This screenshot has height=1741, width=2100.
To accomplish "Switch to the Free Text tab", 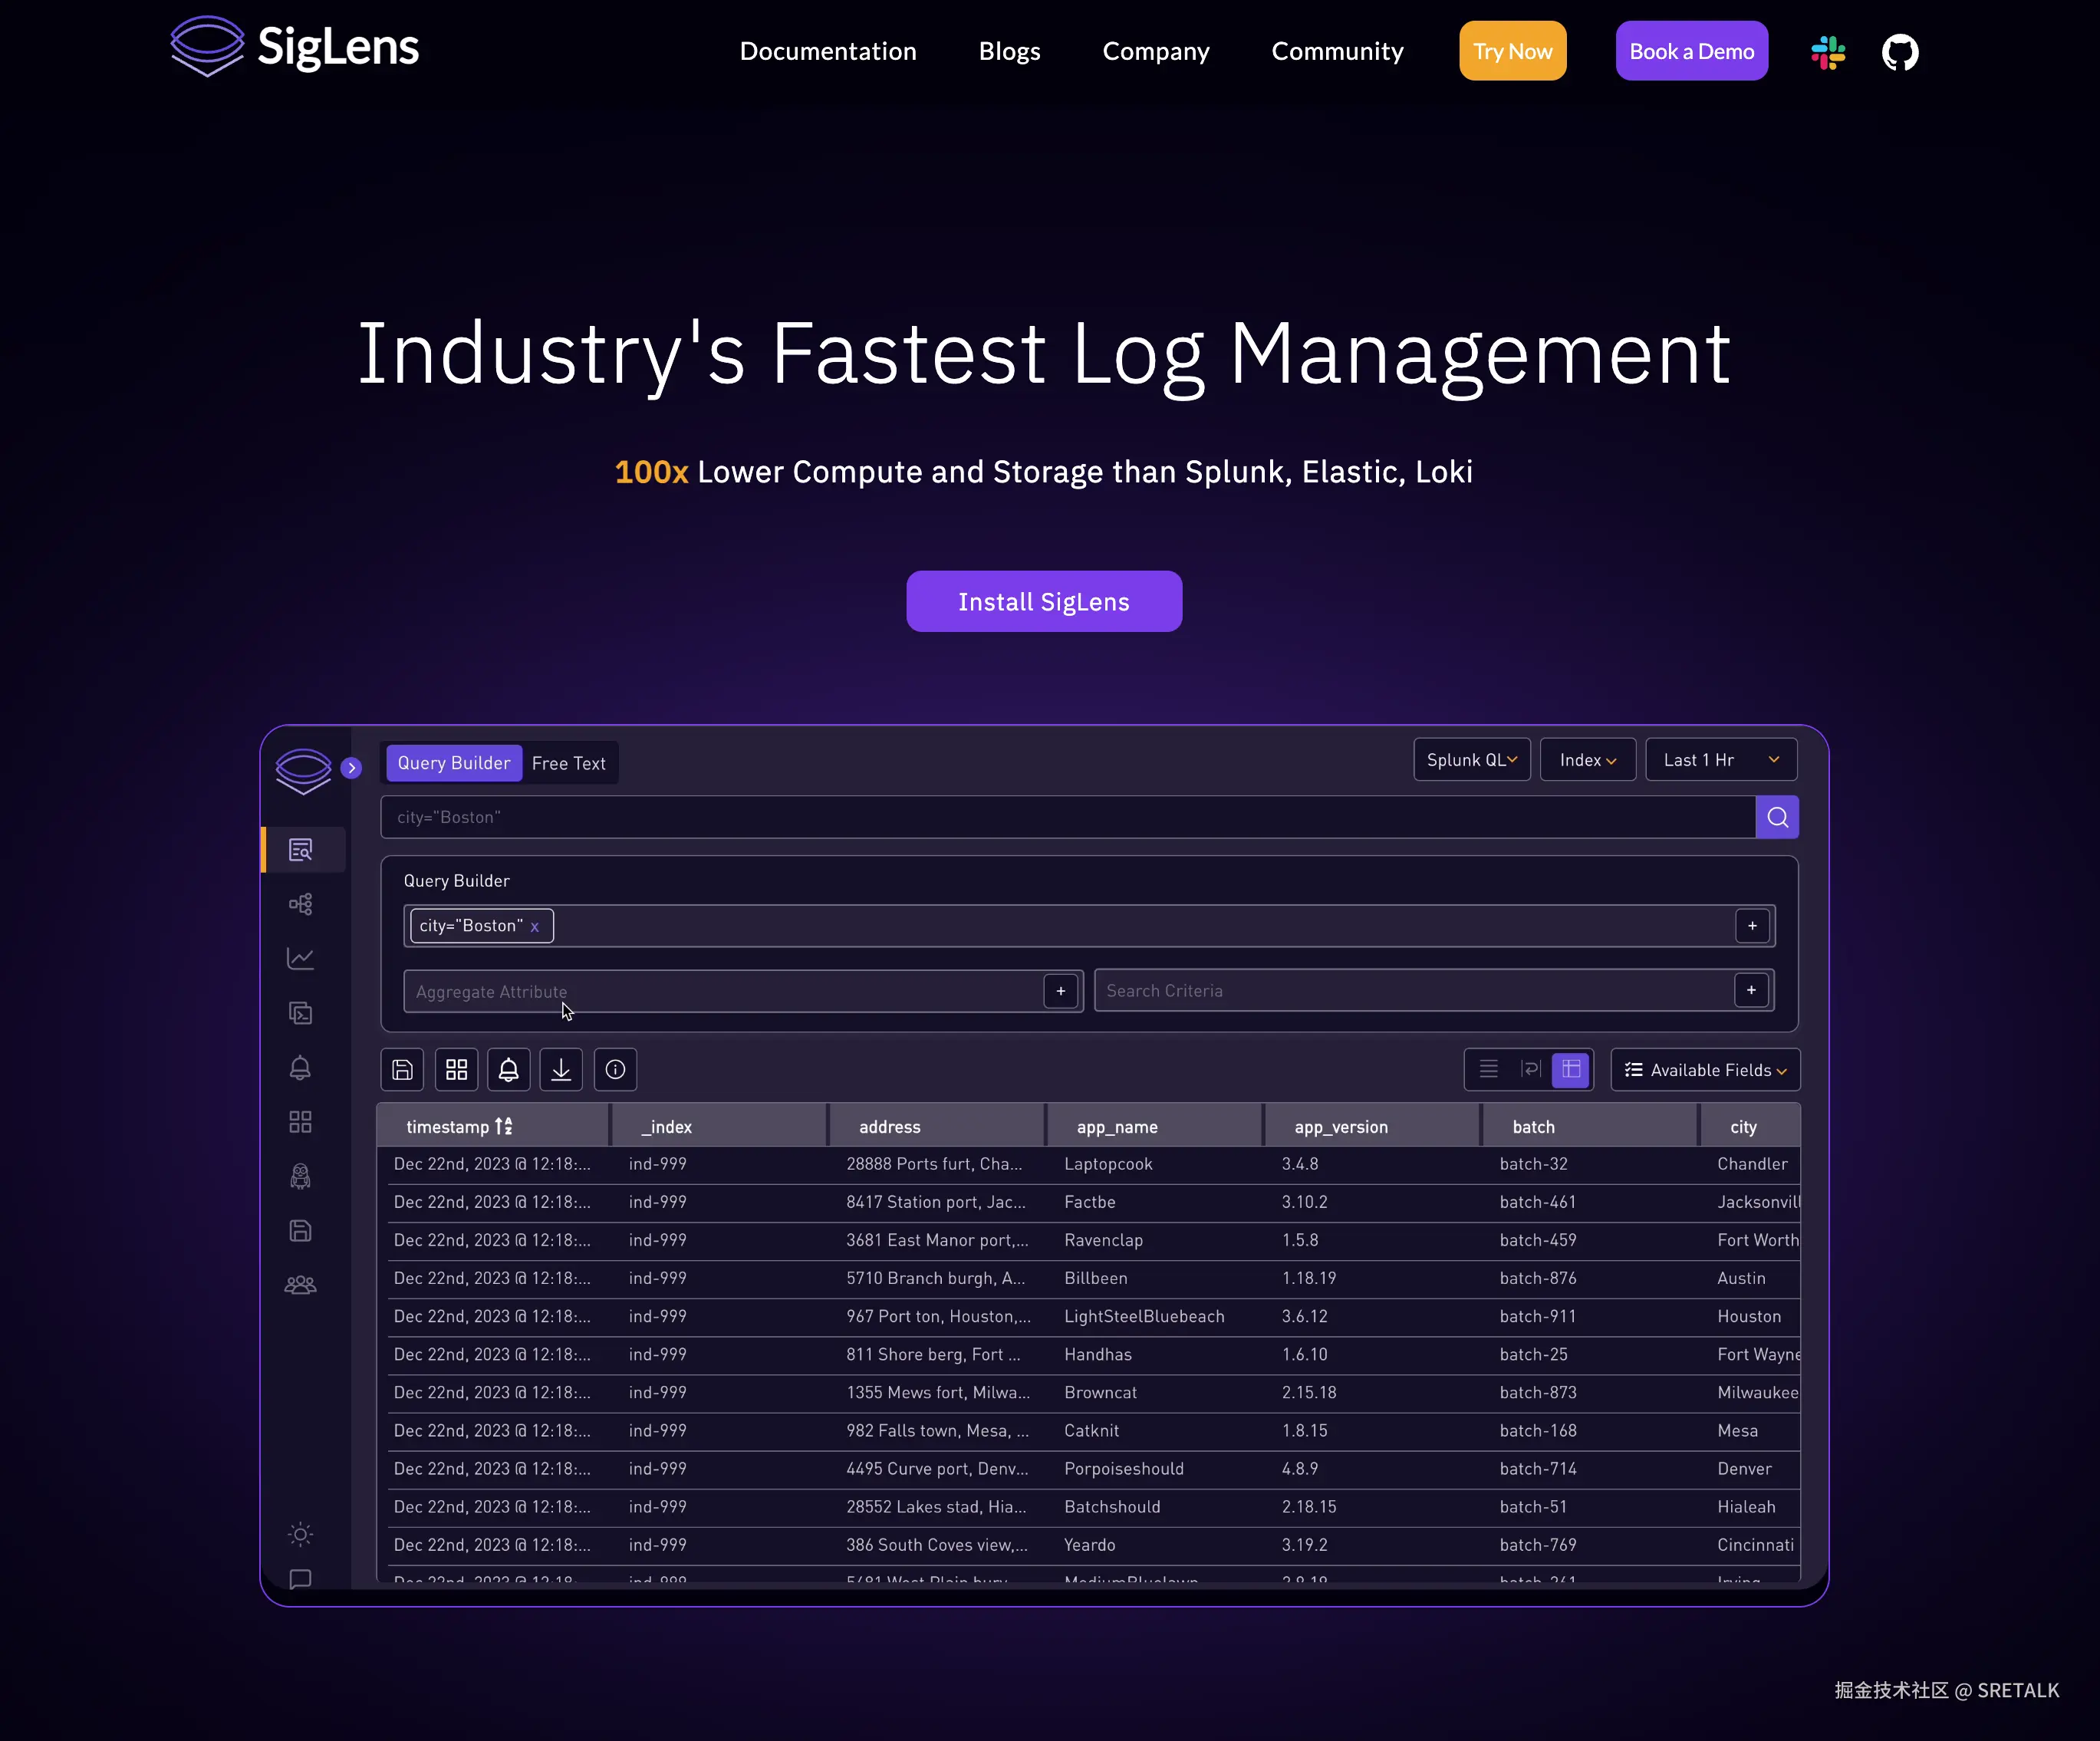I will (x=569, y=762).
